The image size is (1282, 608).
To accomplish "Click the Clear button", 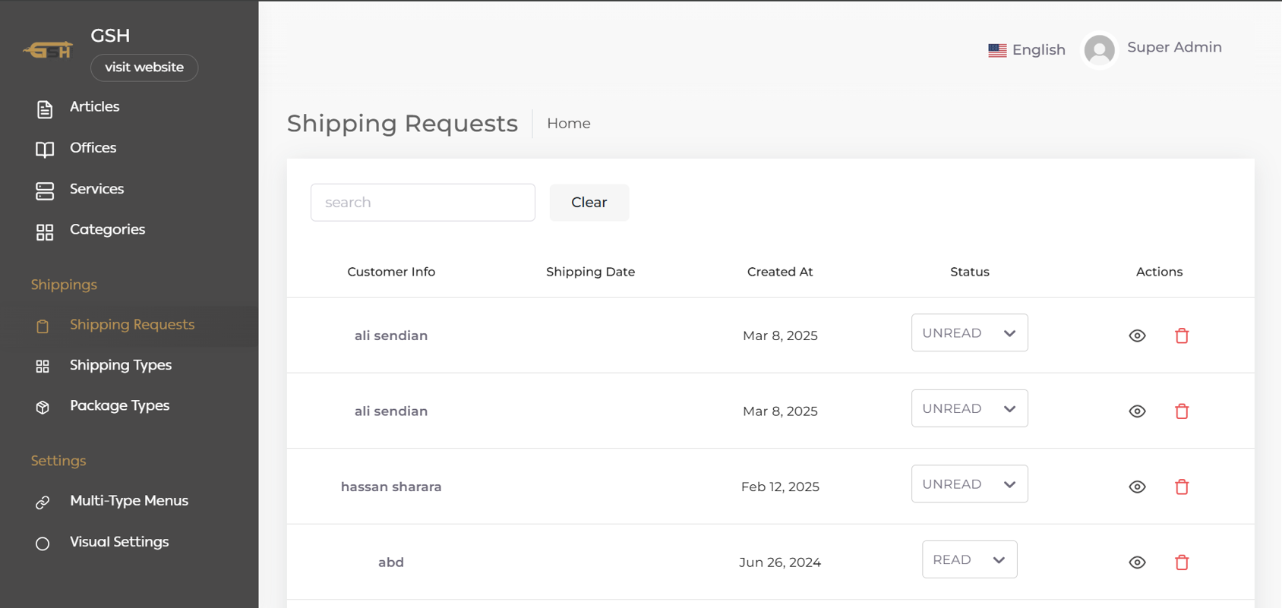I will [589, 203].
